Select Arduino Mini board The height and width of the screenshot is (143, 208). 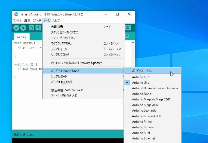[x=152, y=133]
